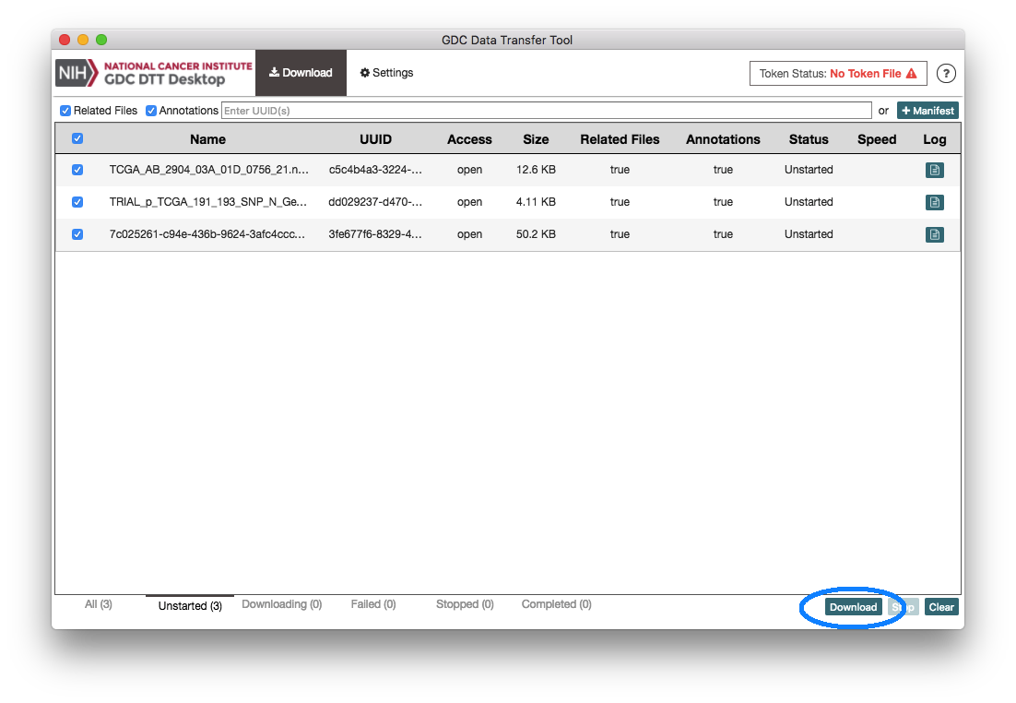Switch to the Settings tab
1016x703 pixels.
386,73
